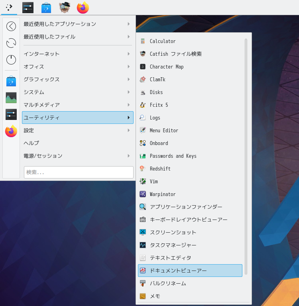Open Character Map icon
299x306 pixels.
[x=143, y=67]
